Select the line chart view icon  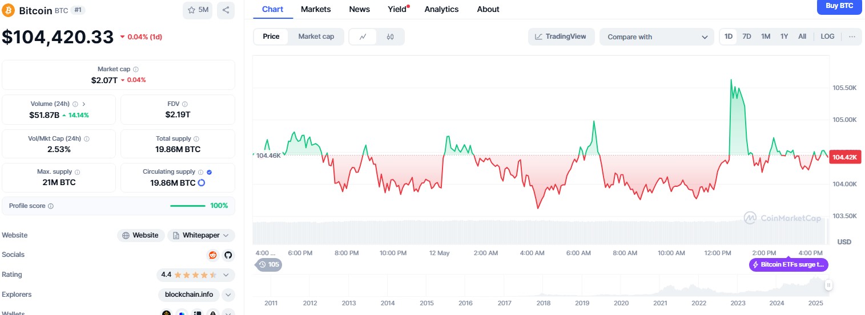coord(363,36)
